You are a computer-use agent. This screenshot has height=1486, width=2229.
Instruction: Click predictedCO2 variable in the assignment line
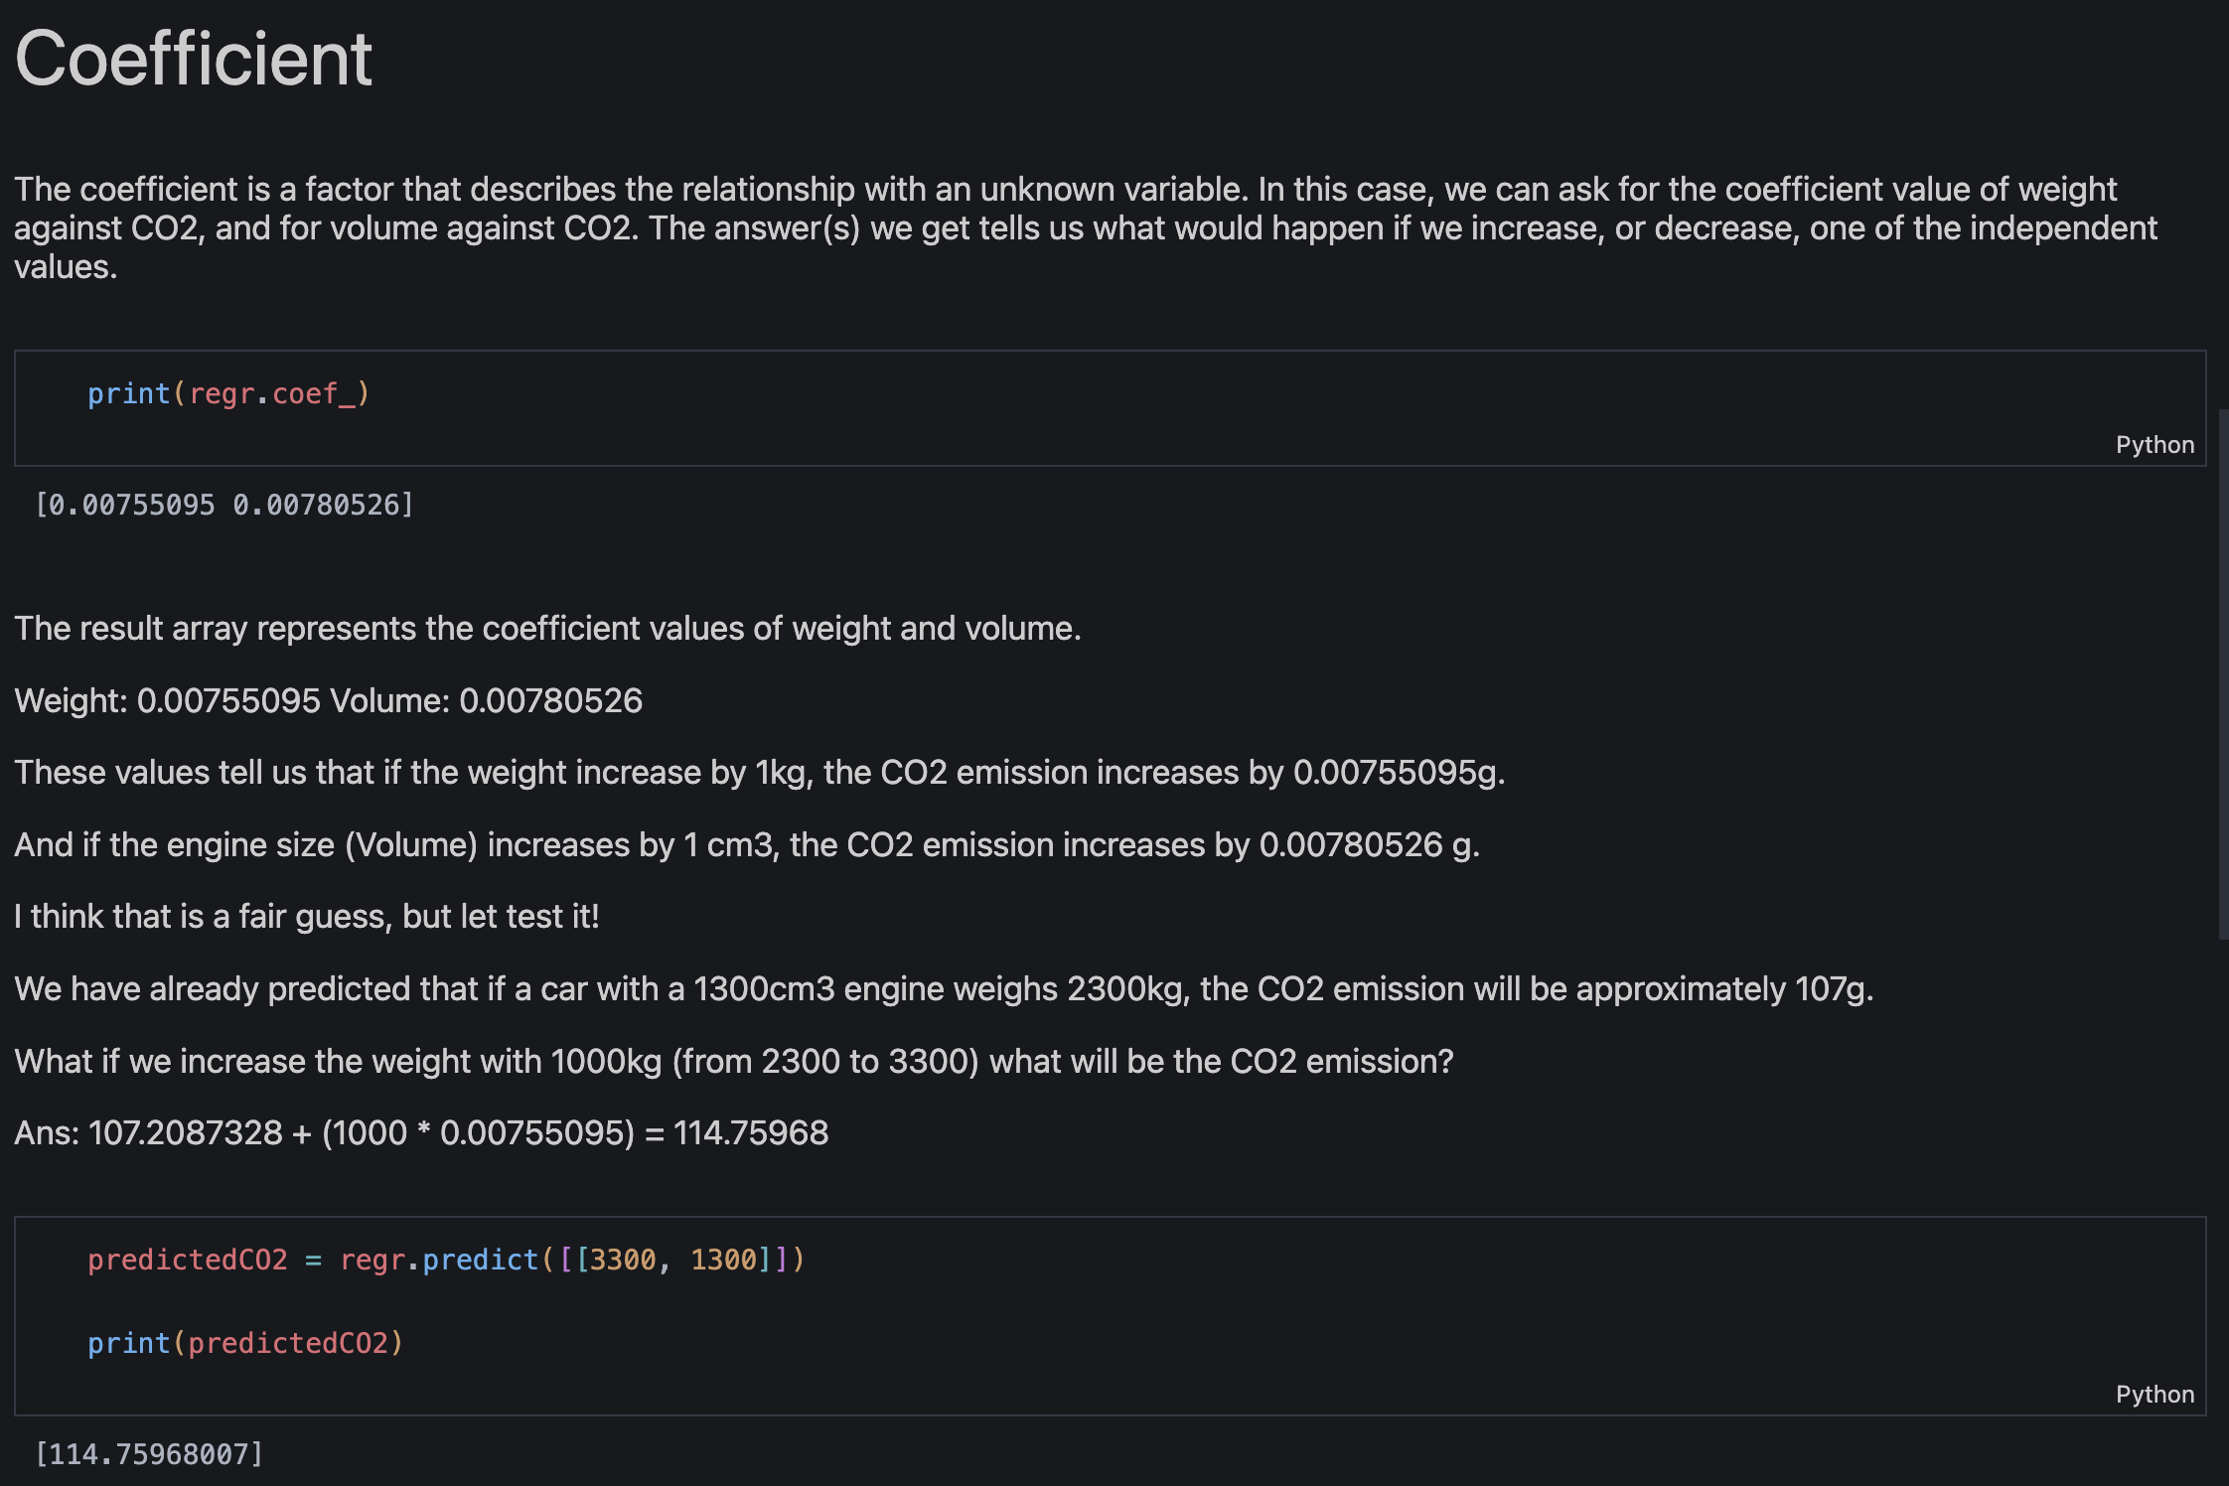187,1260
